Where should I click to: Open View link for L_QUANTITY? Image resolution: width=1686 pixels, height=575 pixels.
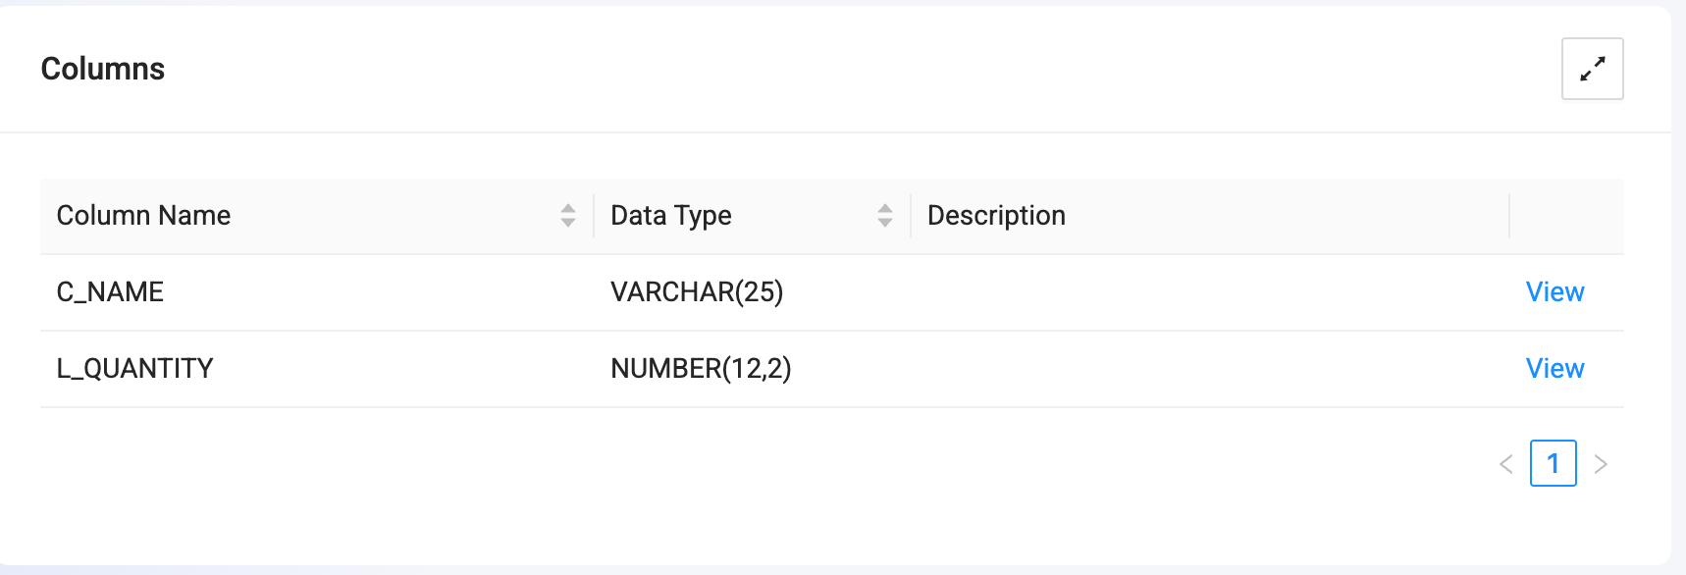(1554, 369)
